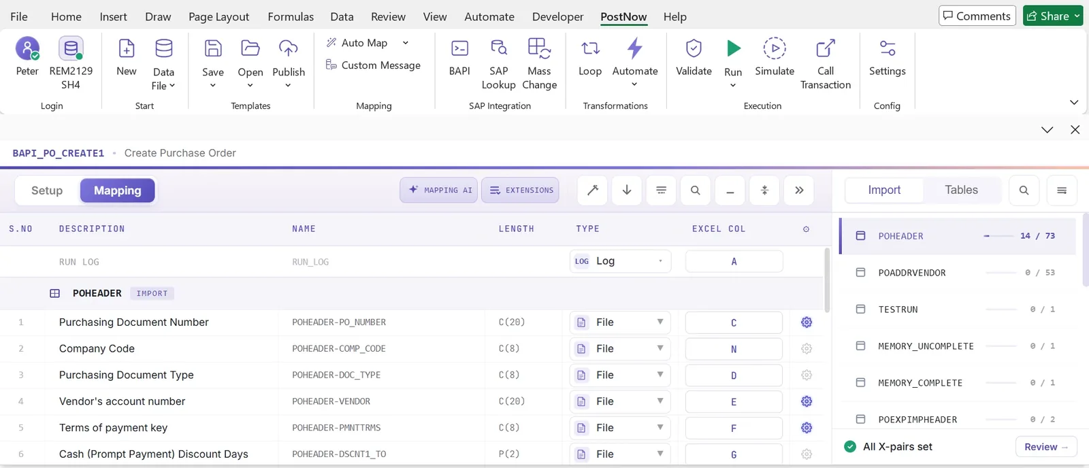Click the Comments button
The height and width of the screenshot is (468, 1089).
pos(977,16)
